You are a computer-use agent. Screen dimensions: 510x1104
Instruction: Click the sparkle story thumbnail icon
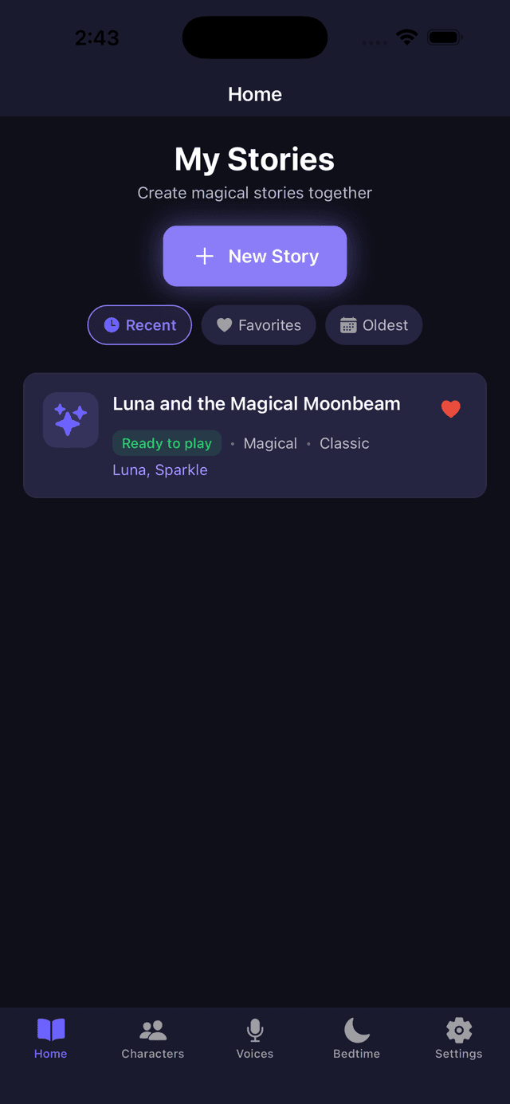(x=70, y=419)
